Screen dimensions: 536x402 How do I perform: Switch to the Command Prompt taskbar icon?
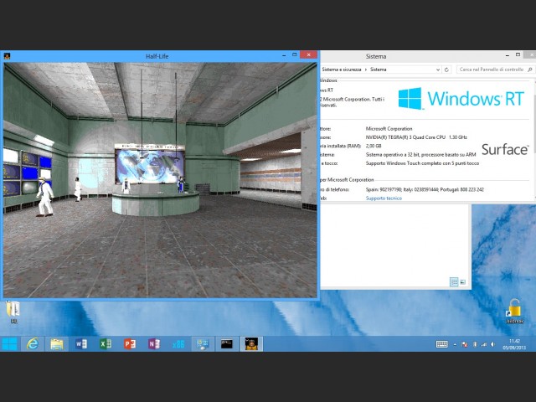pos(227,344)
